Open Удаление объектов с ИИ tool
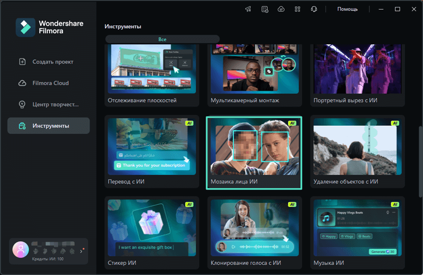Viewport: 423px width, 275px height. [x=357, y=152]
